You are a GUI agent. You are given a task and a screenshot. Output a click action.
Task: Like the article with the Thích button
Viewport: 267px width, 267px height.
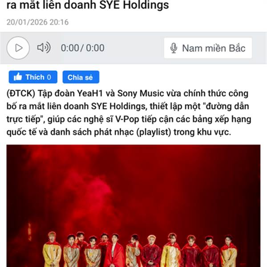33,77
